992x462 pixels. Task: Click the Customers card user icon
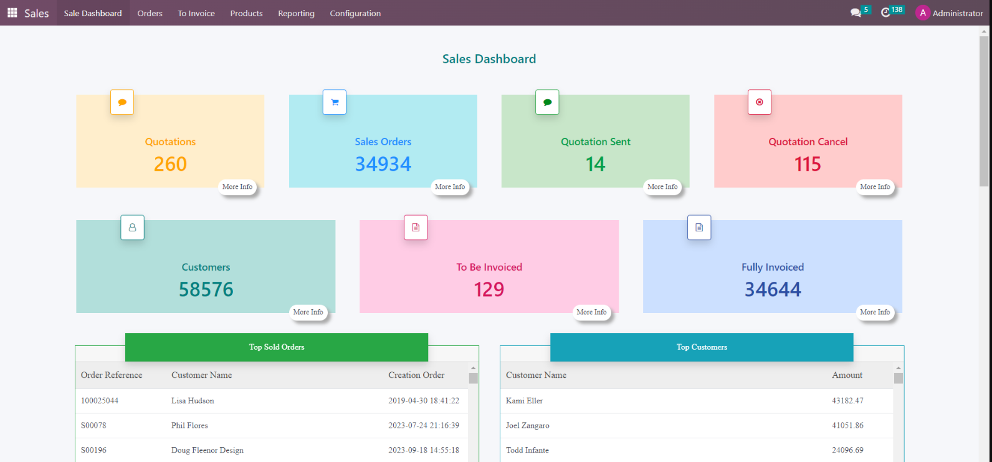click(x=132, y=228)
